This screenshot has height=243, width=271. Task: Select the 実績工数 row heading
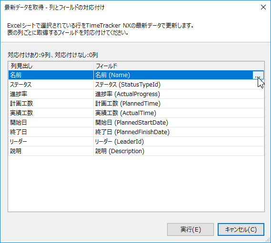(51, 113)
